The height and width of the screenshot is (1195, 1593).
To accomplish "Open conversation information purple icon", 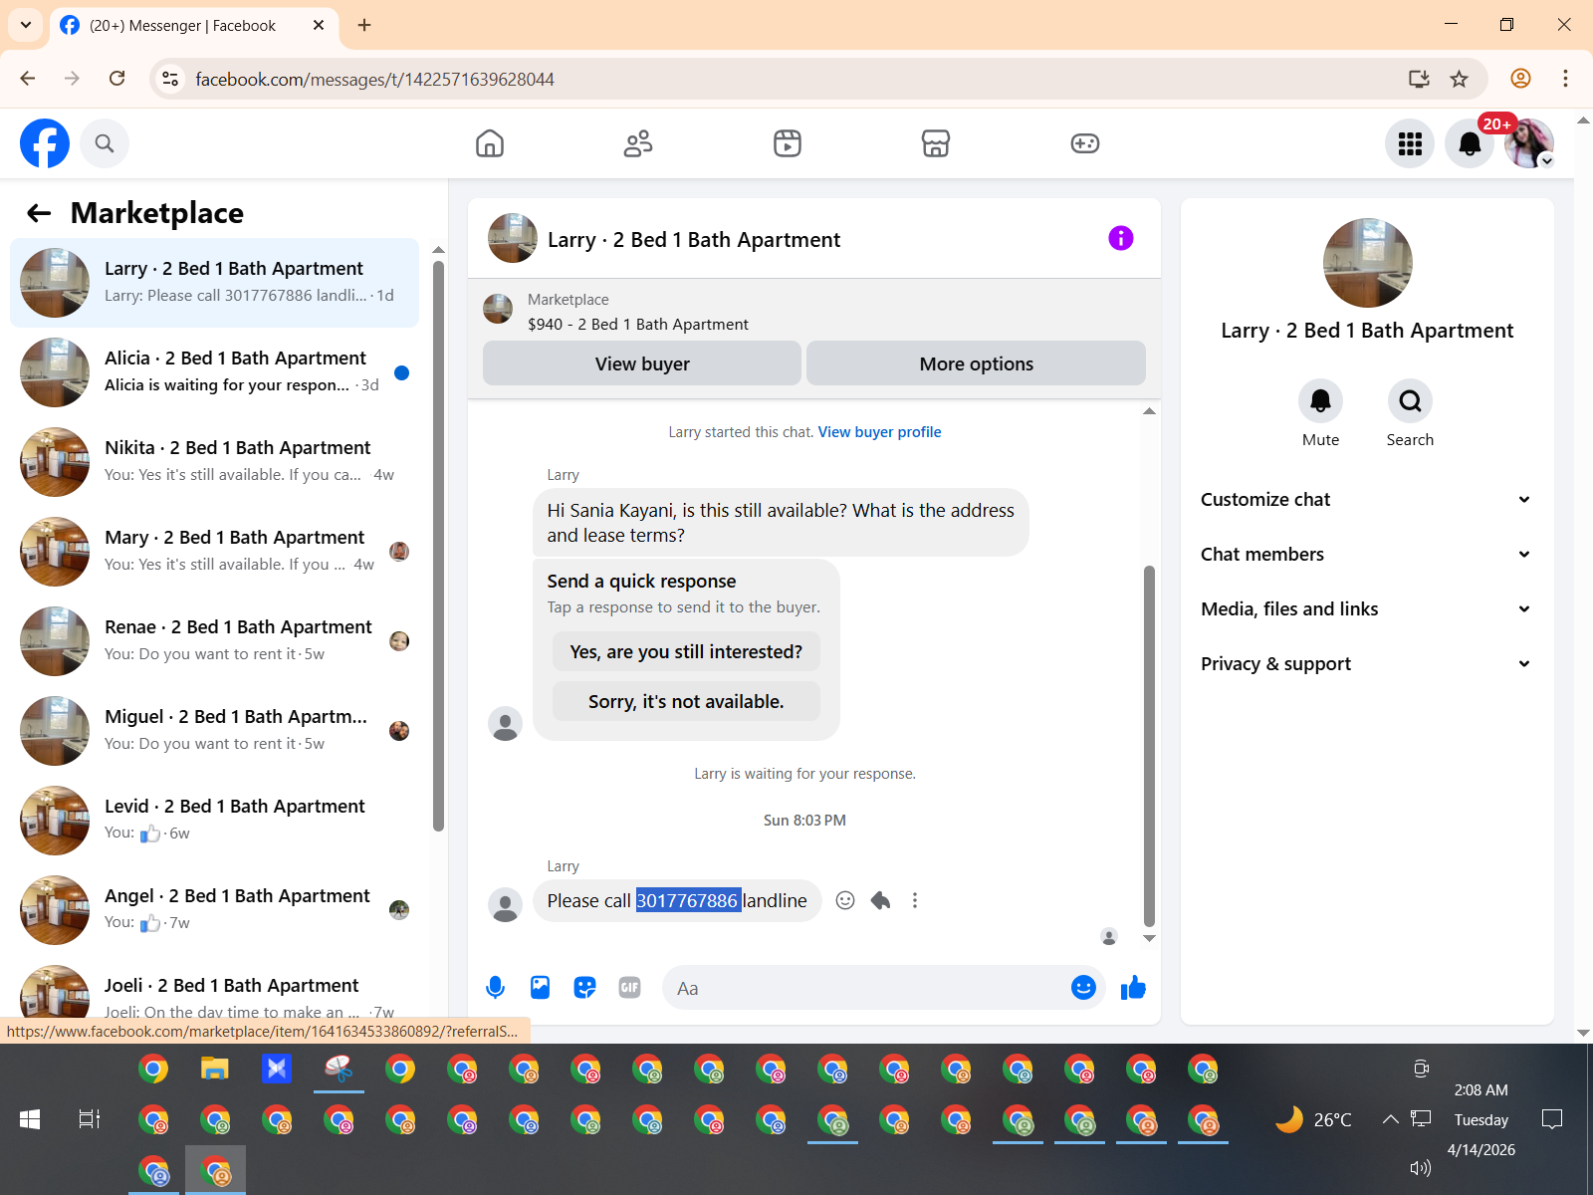I will [1121, 238].
